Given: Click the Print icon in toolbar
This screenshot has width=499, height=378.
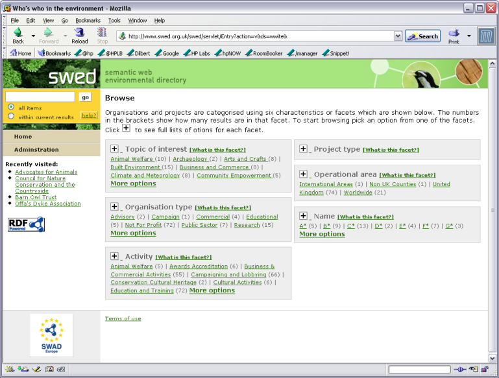Looking at the screenshot, I should [454, 34].
